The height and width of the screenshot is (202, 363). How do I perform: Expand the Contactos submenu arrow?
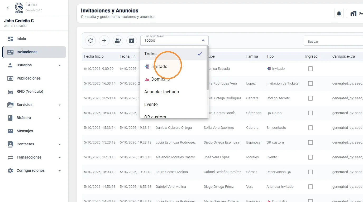pyautogui.click(x=60, y=144)
